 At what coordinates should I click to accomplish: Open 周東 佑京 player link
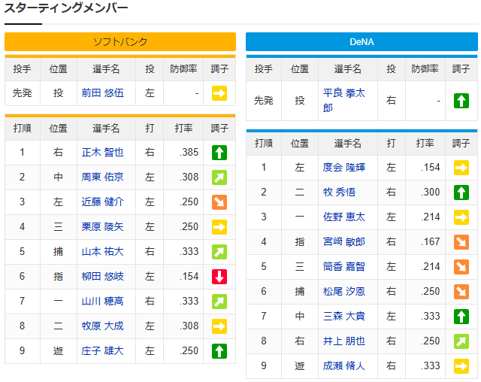pyautogui.click(x=102, y=177)
